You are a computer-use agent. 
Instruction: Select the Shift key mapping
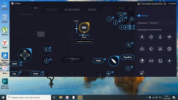(x=14, y=64)
